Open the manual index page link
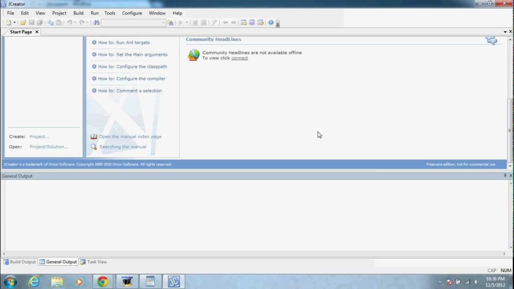Image resolution: width=514 pixels, height=289 pixels. [130, 137]
